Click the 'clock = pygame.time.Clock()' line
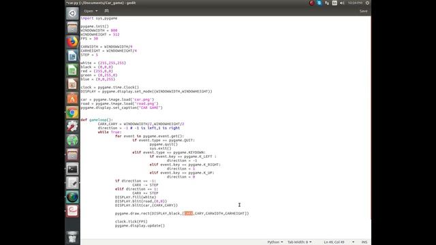Screen dimensions: 436x245 [x=110, y=87]
